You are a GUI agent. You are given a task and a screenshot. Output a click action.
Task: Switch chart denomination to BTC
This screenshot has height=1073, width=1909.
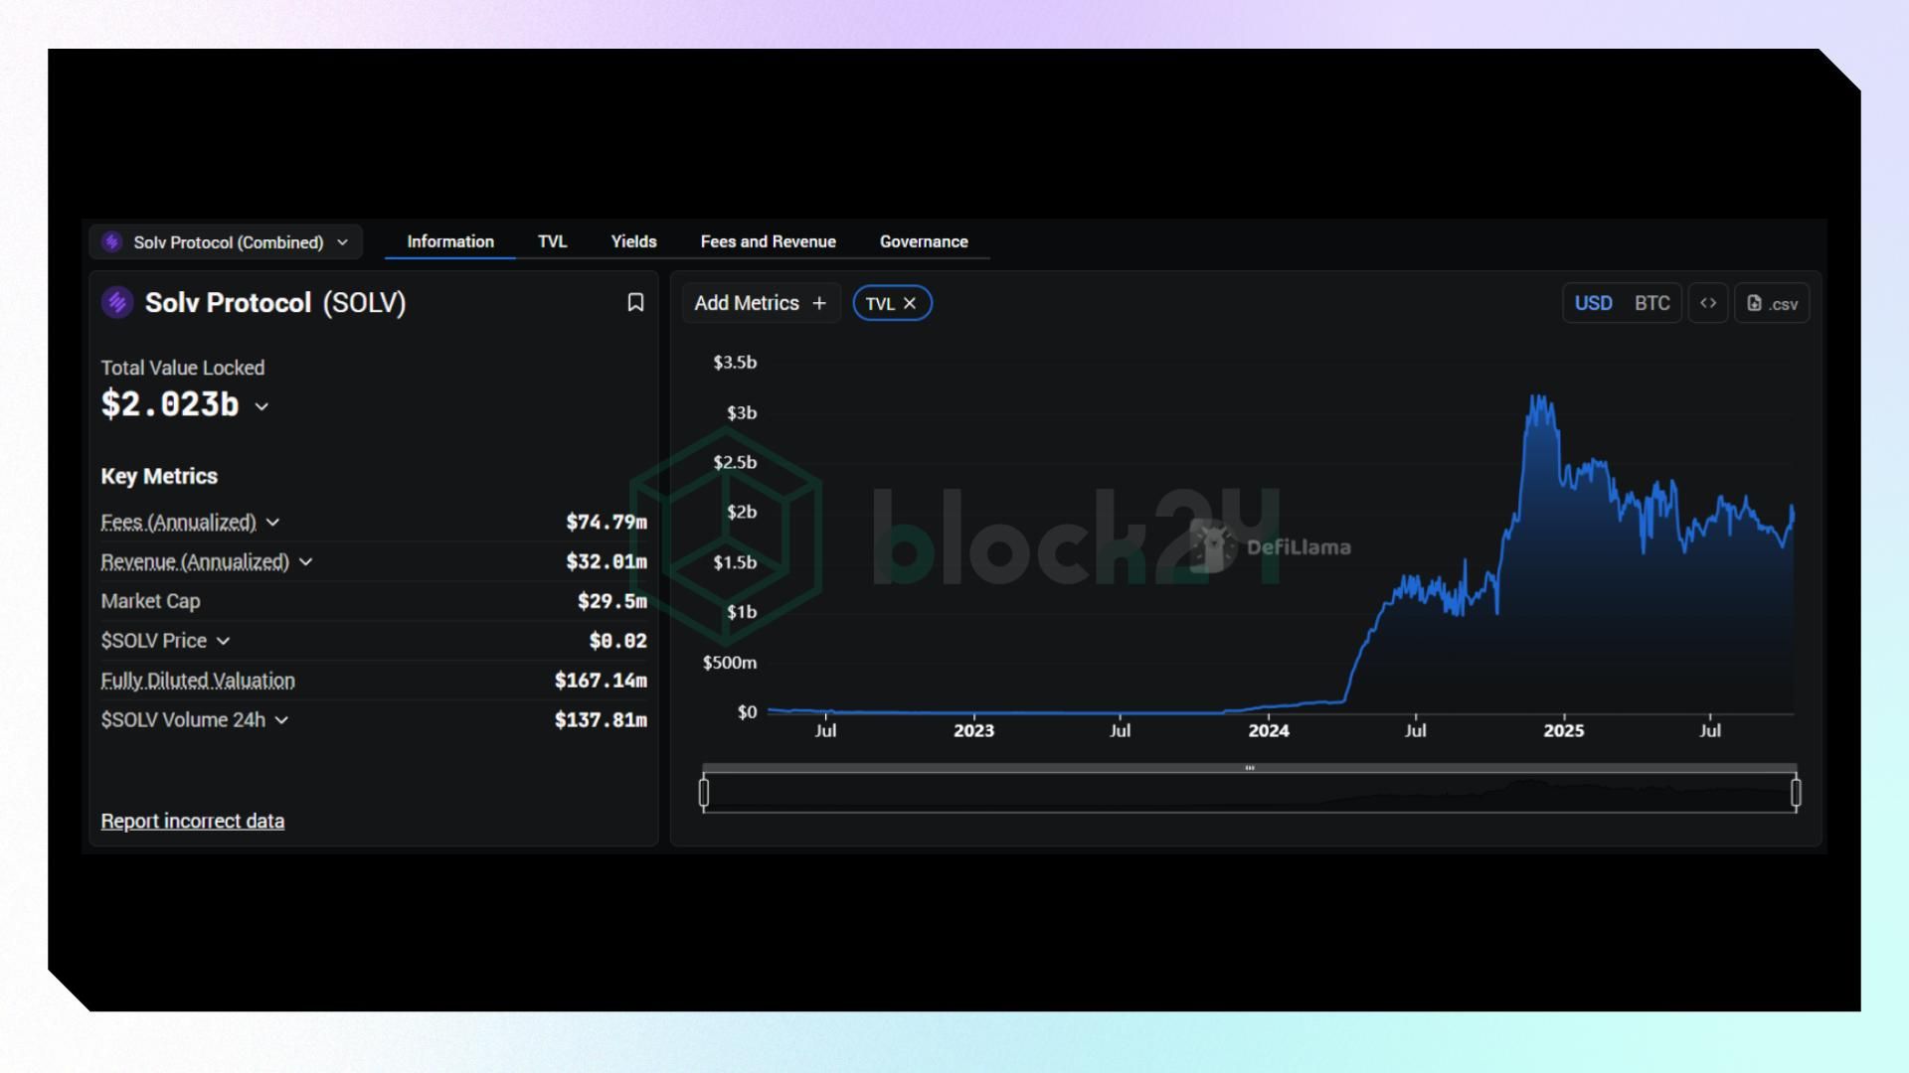1651,303
